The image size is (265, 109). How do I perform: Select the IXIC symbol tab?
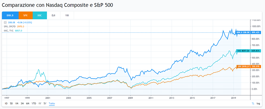pos(39,15)
